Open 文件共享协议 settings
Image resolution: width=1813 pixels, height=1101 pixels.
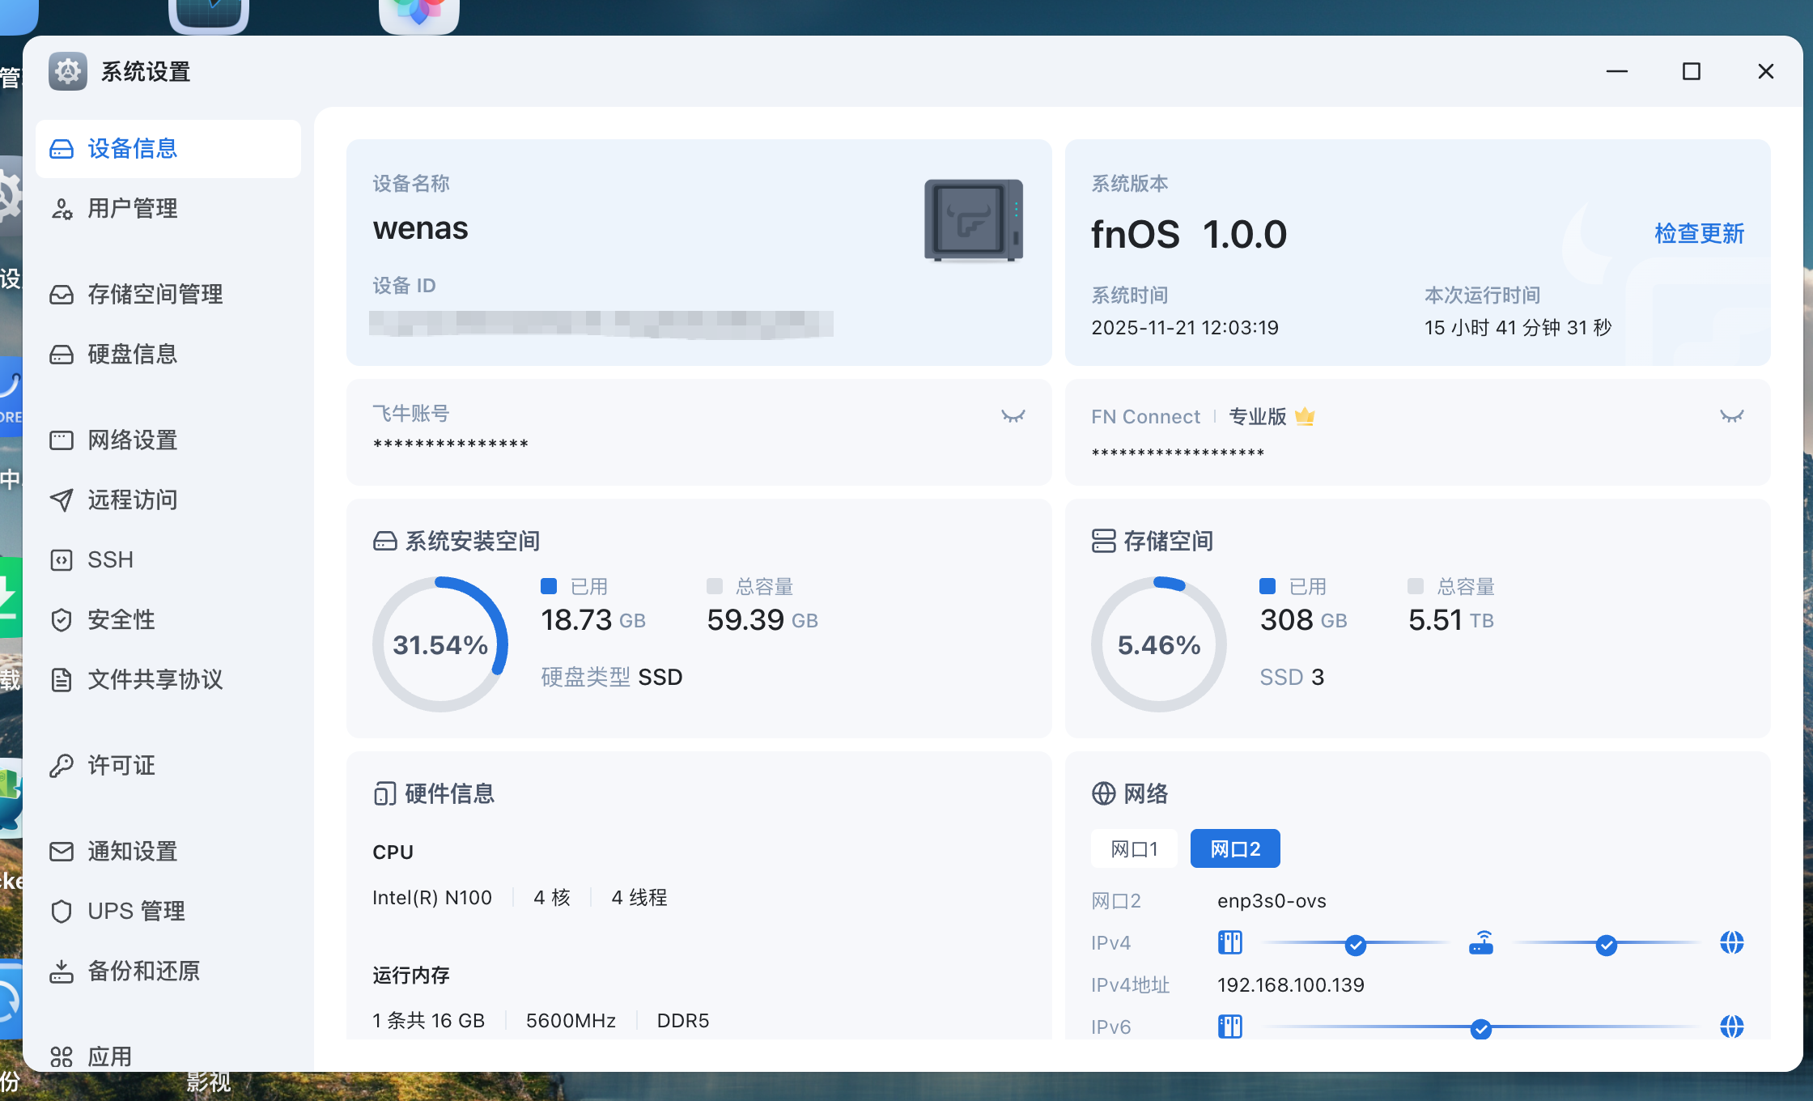155,680
